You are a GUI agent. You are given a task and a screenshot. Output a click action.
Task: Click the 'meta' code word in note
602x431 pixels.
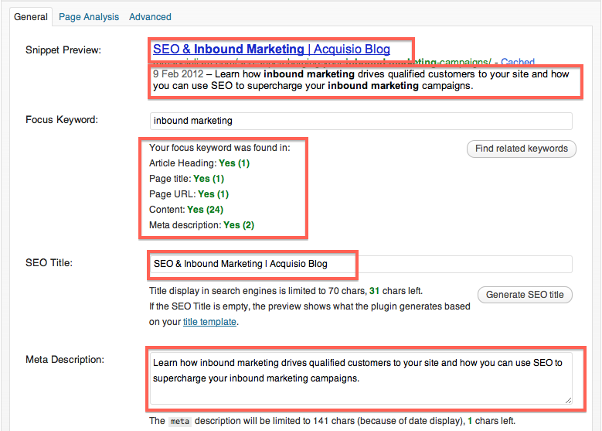point(180,422)
